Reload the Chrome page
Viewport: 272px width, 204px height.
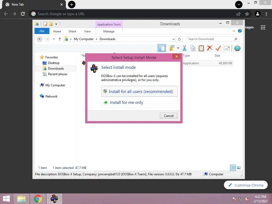[23, 14]
